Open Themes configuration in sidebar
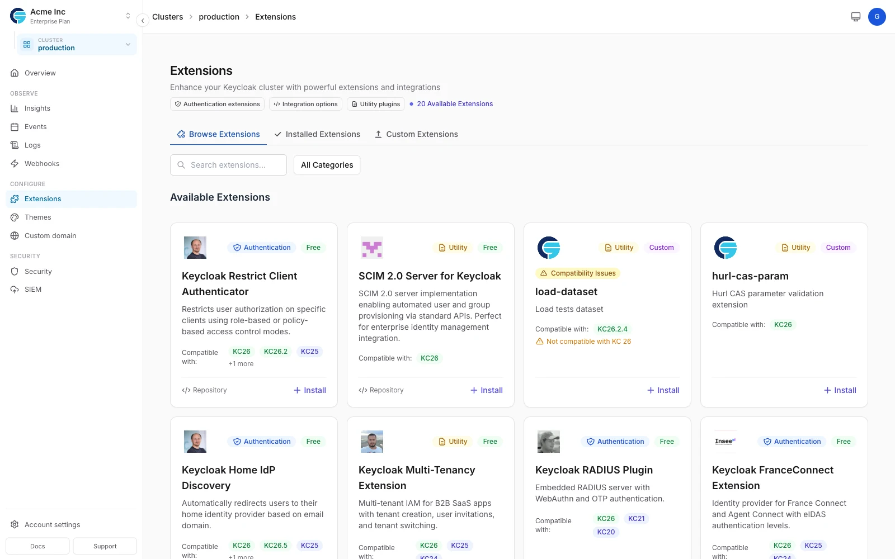This screenshot has height=559, width=895. [x=71, y=217]
